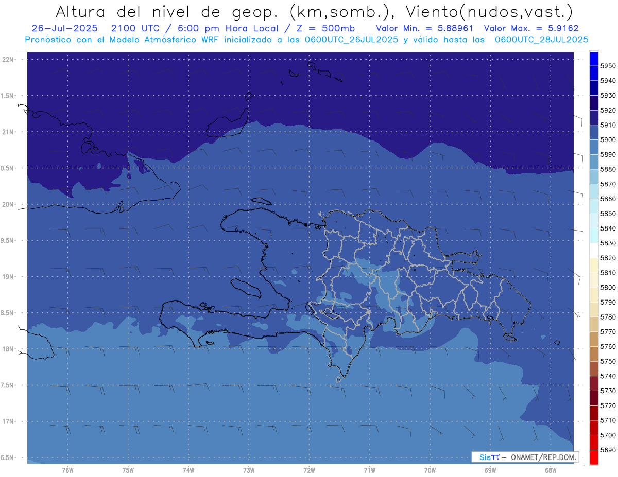Click the latitude label 18N
Image resolution: width=618 pixels, height=477 pixels.
(x=7, y=349)
